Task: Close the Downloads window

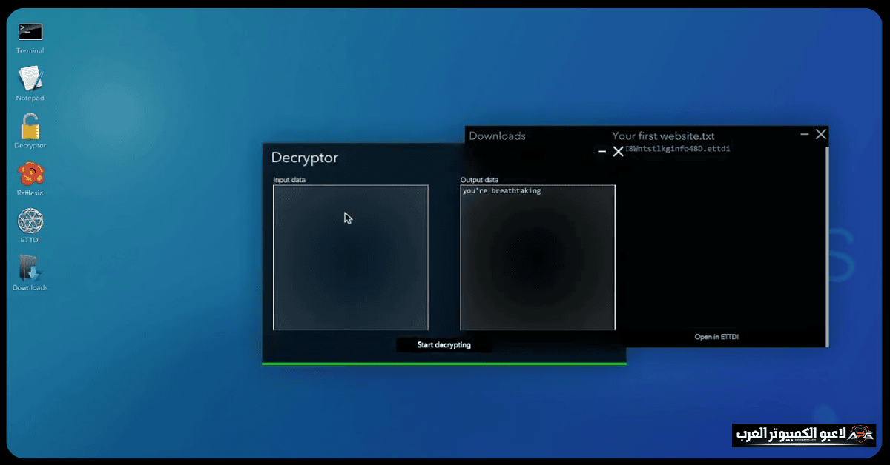Action: [820, 134]
